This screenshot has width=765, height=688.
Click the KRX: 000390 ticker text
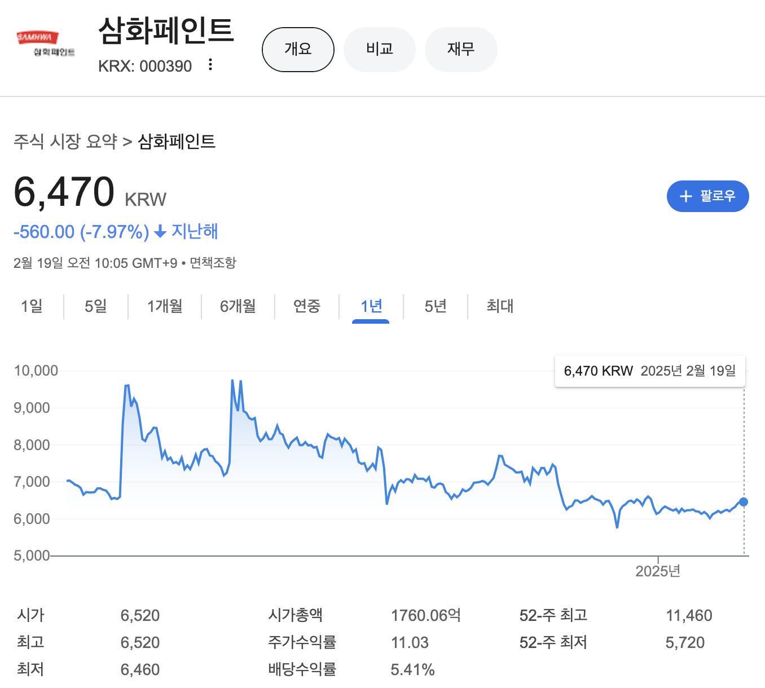click(x=145, y=66)
